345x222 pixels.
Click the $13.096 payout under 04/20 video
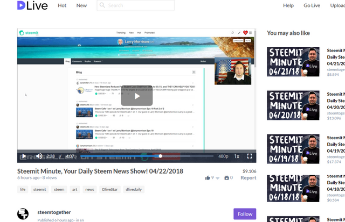(334, 118)
